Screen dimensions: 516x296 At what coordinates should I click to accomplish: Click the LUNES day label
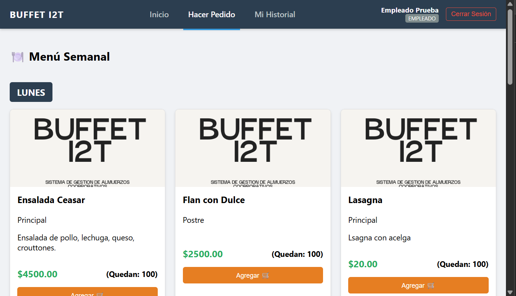click(x=31, y=93)
